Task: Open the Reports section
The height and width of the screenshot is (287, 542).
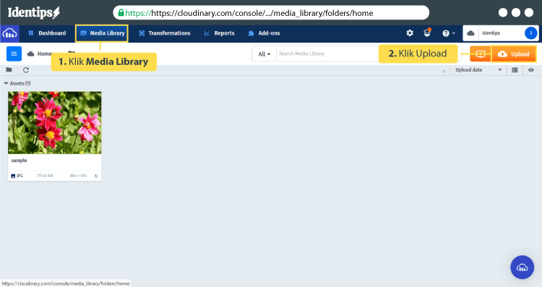Action: 220,33
